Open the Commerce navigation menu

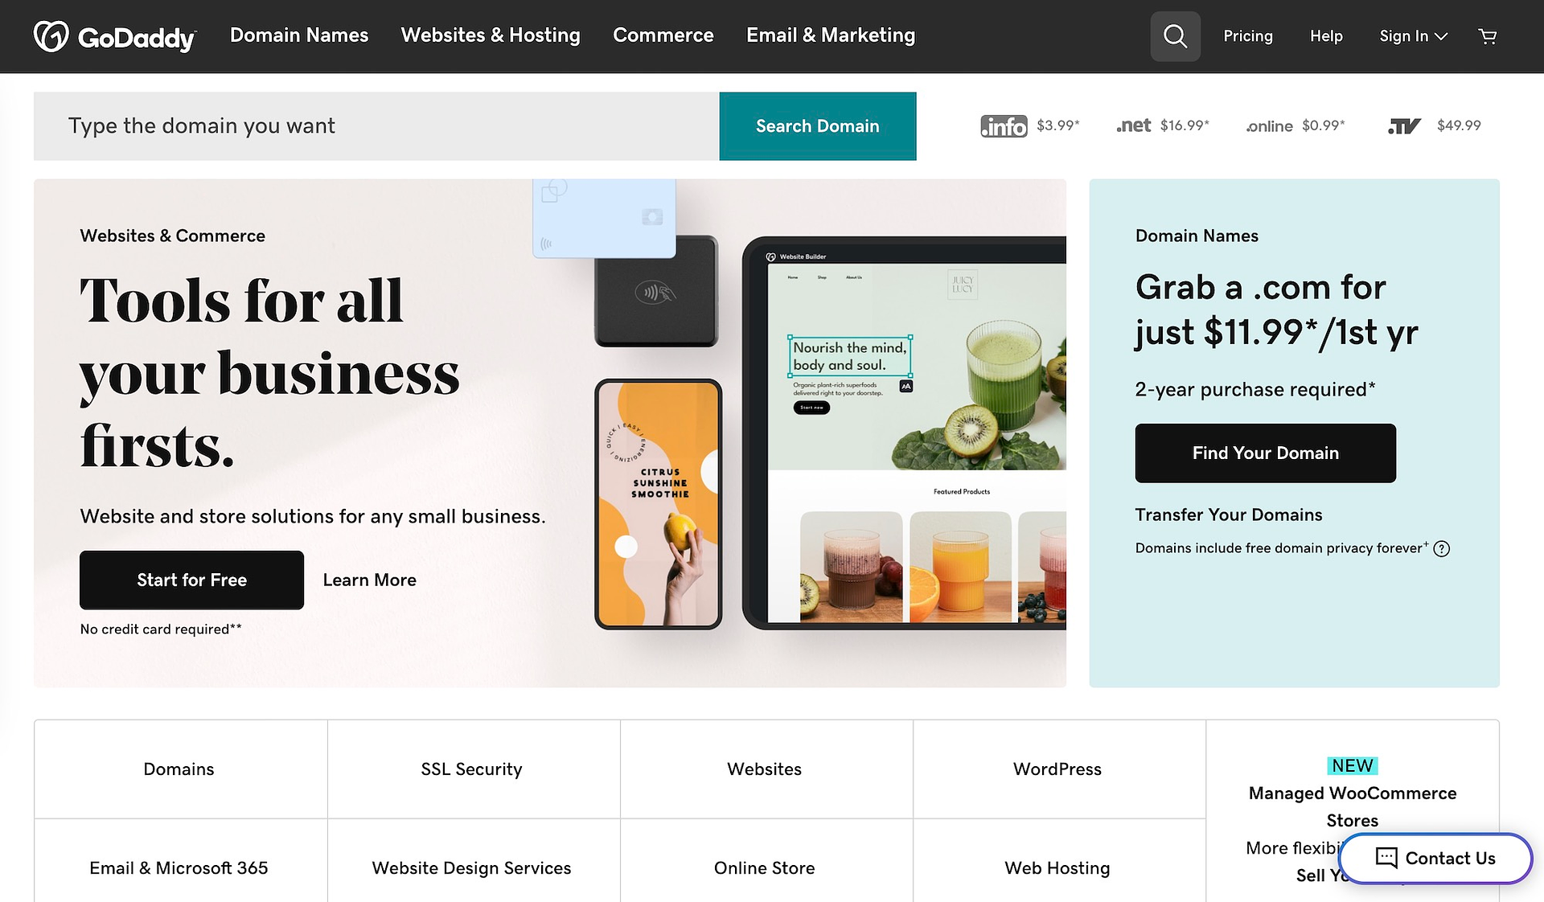663,35
